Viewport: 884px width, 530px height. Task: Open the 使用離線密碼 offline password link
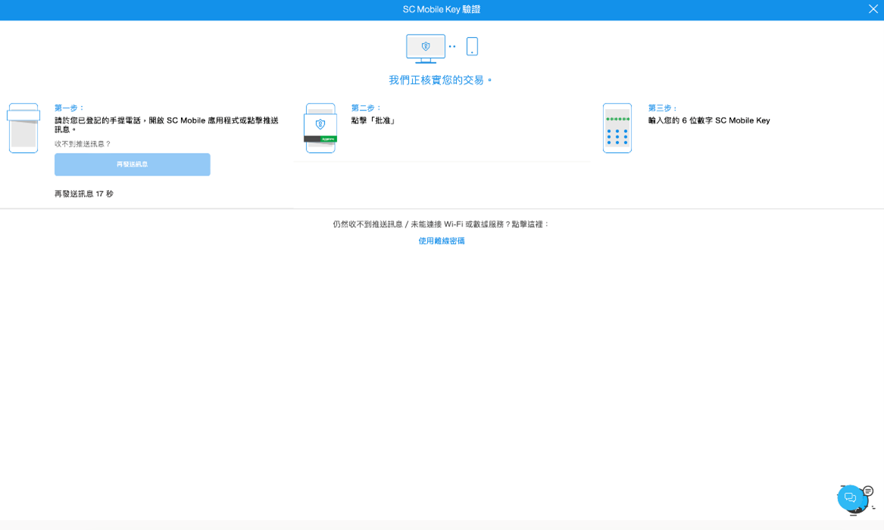(x=442, y=241)
